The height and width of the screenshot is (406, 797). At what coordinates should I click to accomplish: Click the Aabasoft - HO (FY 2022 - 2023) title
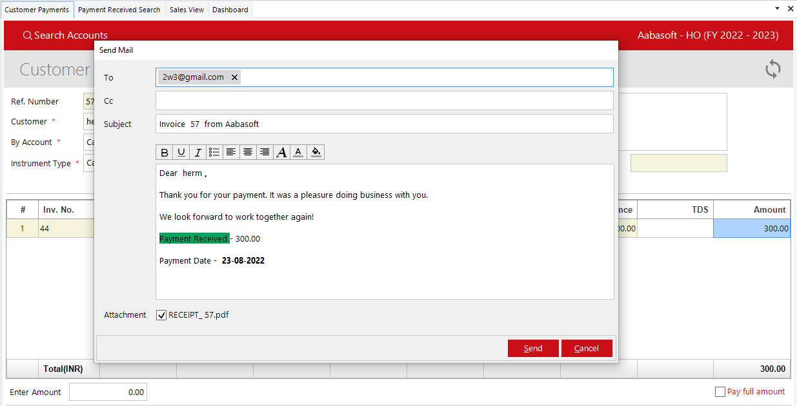pyautogui.click(x=708, y=35)
